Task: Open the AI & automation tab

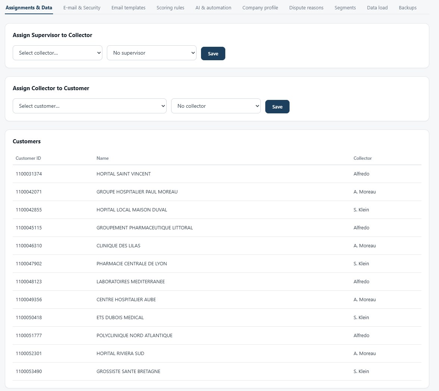Action: coord(213,7)
